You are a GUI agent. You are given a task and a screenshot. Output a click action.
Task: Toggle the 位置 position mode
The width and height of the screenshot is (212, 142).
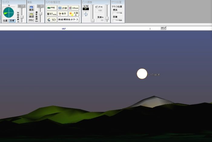pos(5,21)
